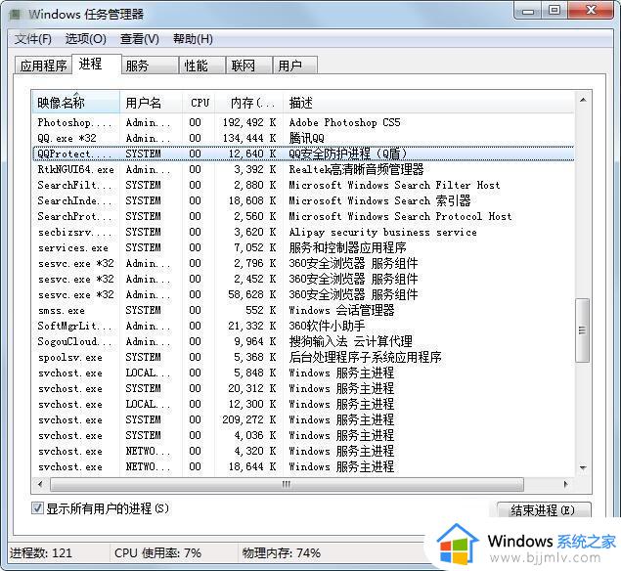This screenshot has height=571, width=621.
Task: Toggle 显示所有用户的进程 checkbox
Action: pos(37,508)
